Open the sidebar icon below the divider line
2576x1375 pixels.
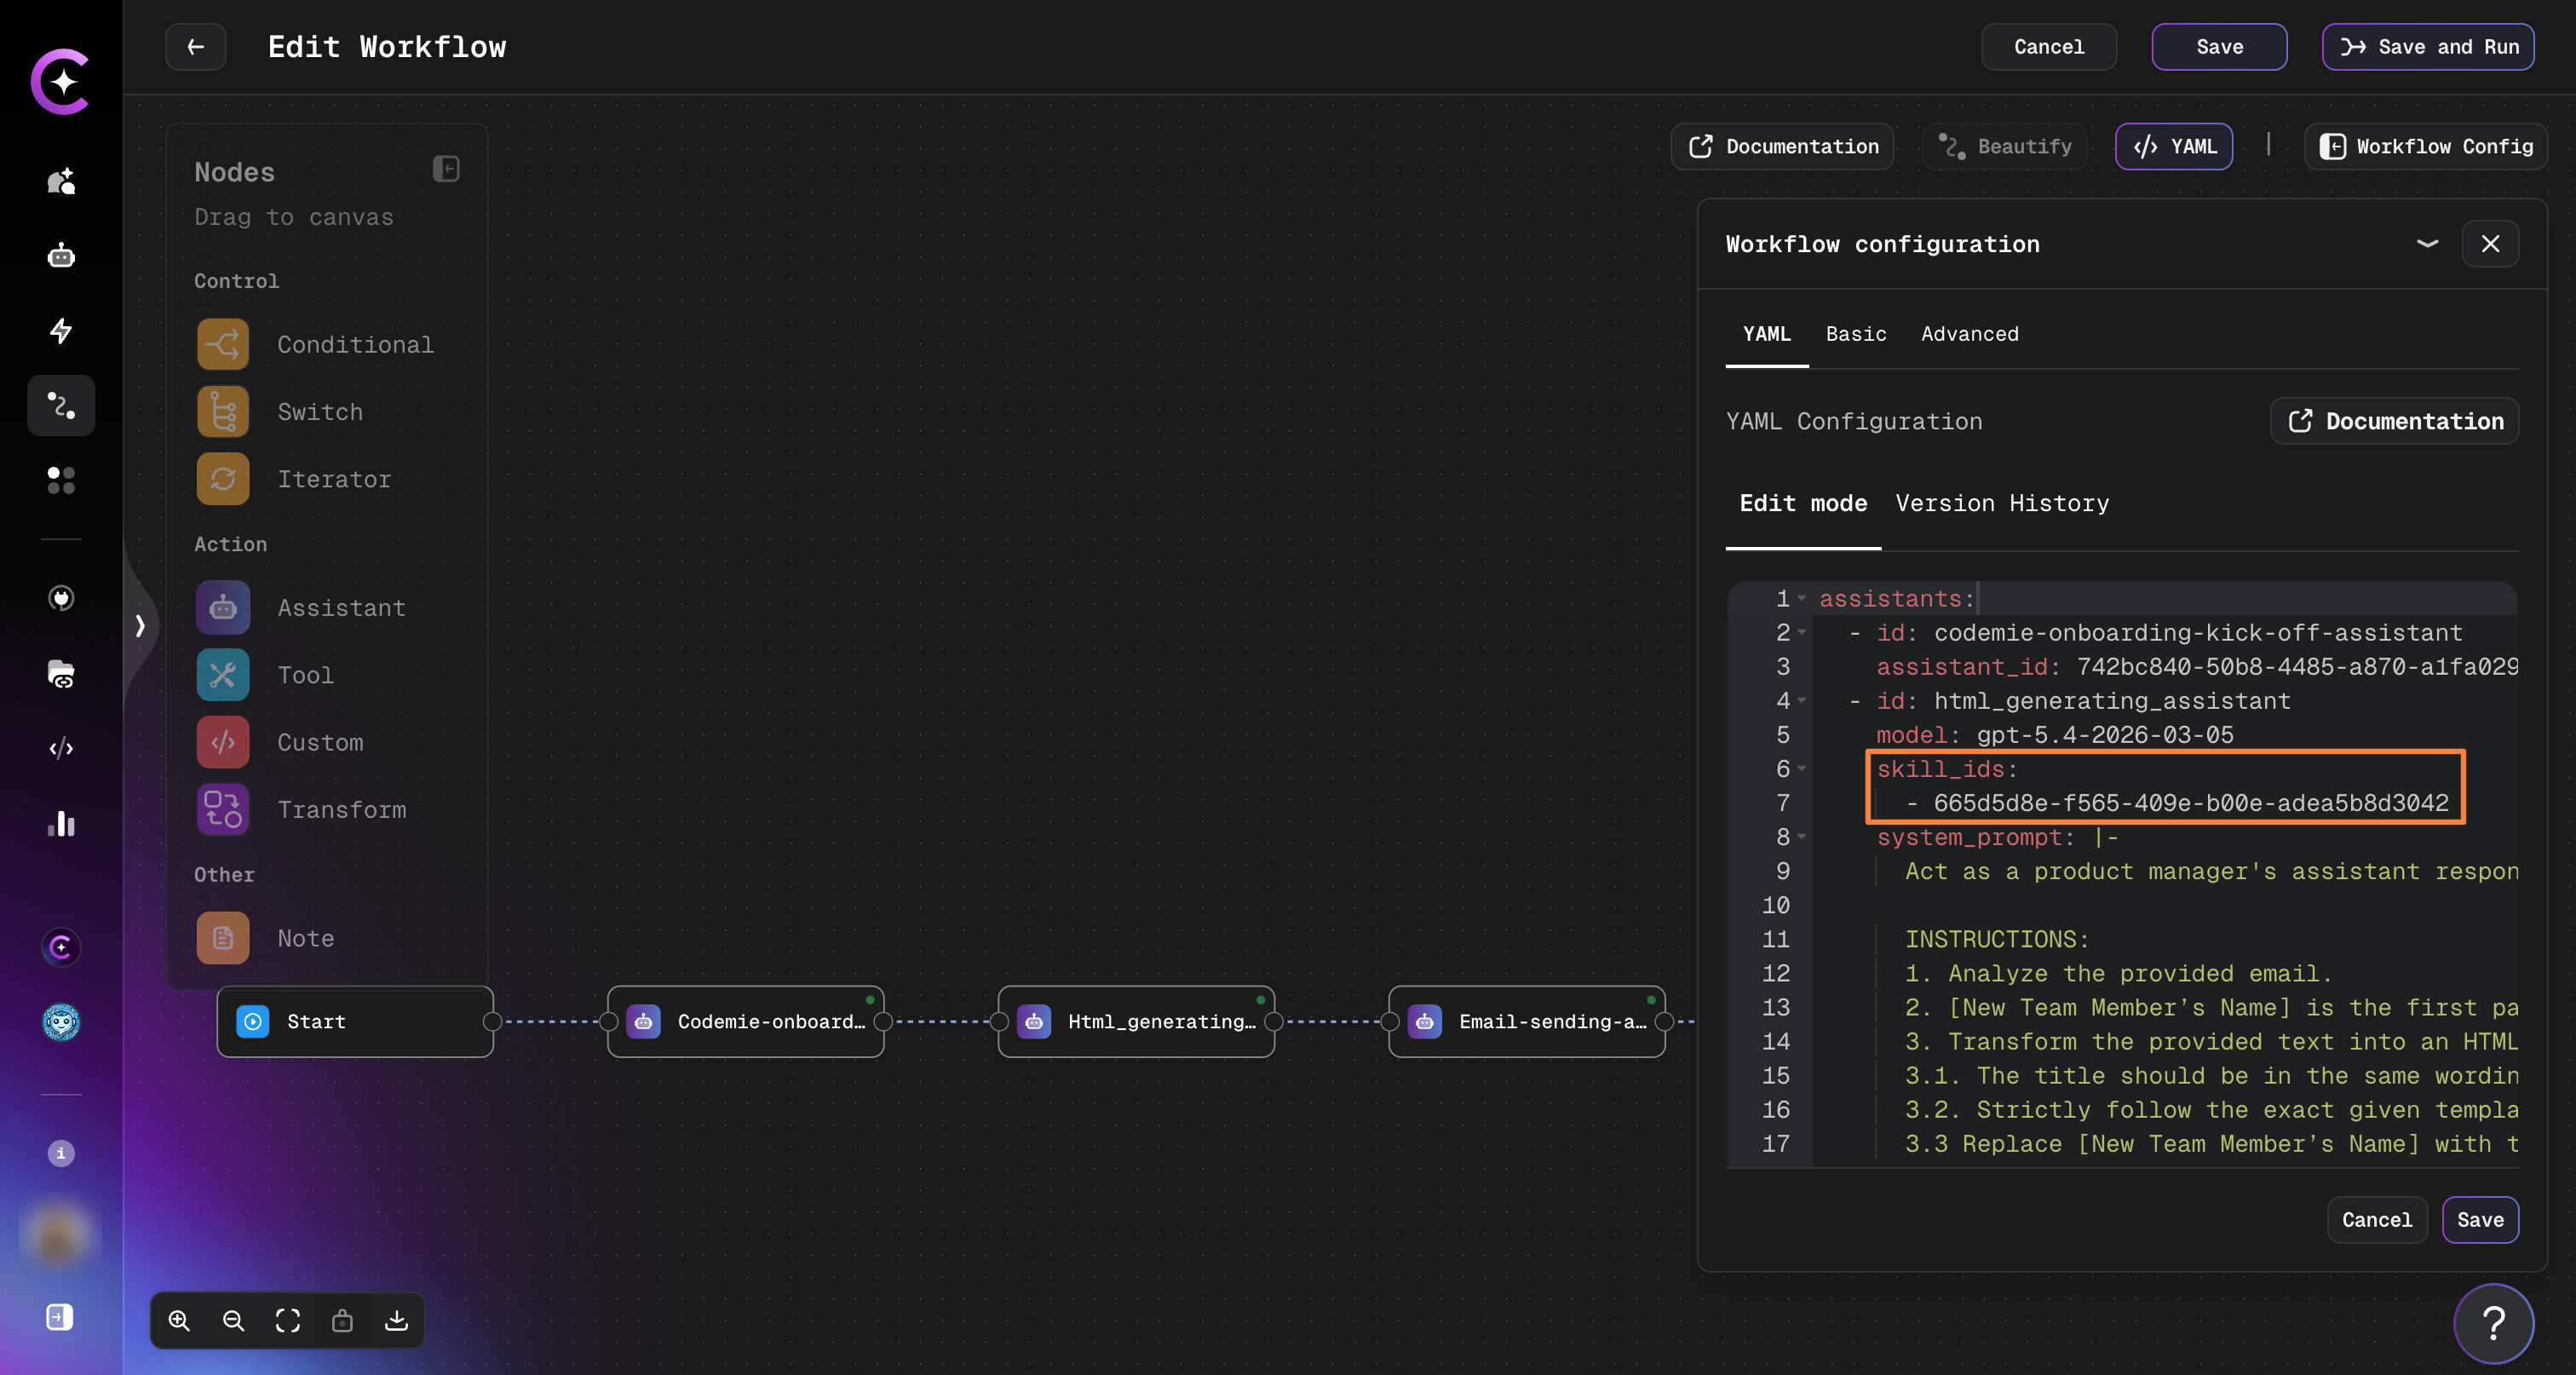tap(61, 598)
